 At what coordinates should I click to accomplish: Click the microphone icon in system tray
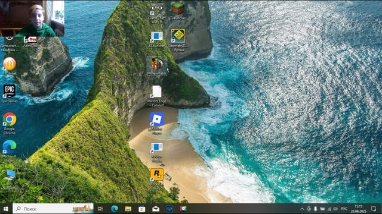[316, 209]
